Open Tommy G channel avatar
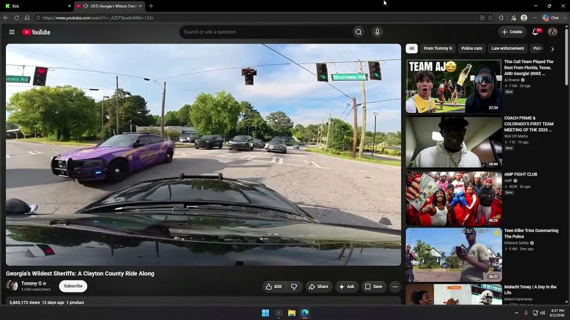This screenshot has height=320, width=570. tap(12, 286)
